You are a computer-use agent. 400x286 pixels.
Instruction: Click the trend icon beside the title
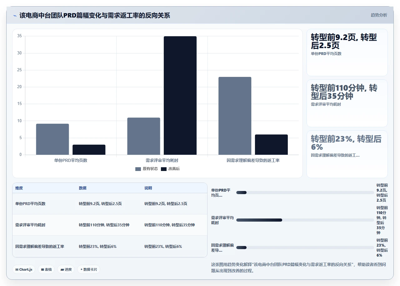pyautogui.click(x=15, y=15)
